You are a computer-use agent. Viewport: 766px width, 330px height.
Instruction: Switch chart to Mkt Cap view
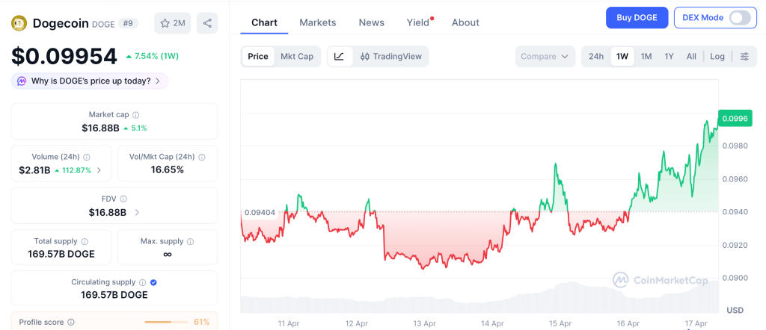[297, 56]
